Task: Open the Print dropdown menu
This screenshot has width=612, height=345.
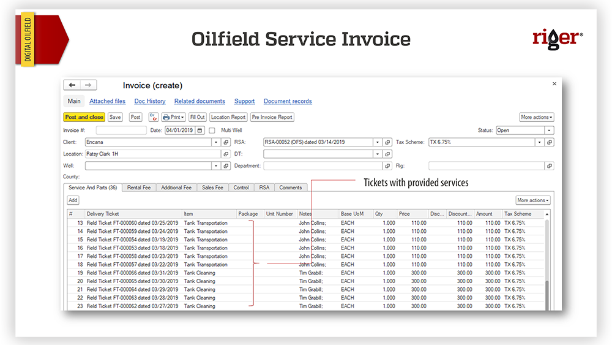Action: point(174,117)
